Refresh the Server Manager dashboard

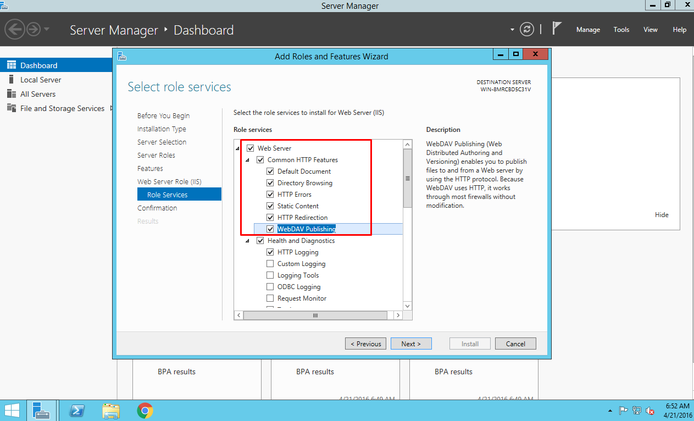[527, 29]
